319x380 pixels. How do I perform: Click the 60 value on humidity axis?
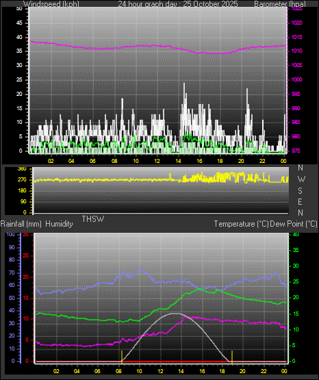click(x=12, y=285)
